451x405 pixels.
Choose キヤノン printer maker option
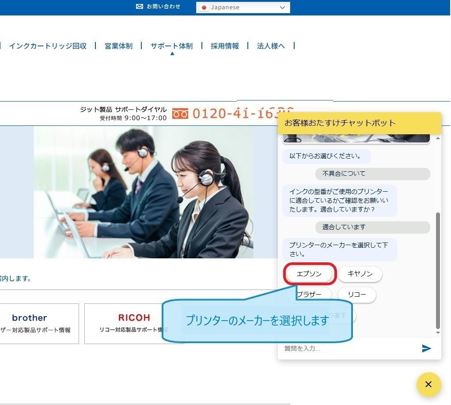pos(360,274)
